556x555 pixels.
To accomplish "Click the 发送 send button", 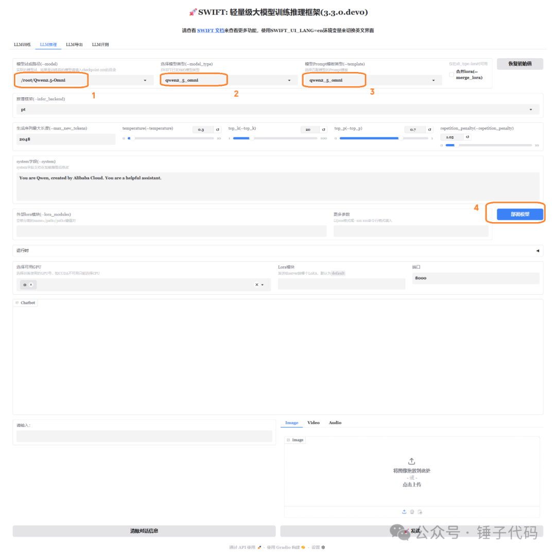I will (411, 530).
